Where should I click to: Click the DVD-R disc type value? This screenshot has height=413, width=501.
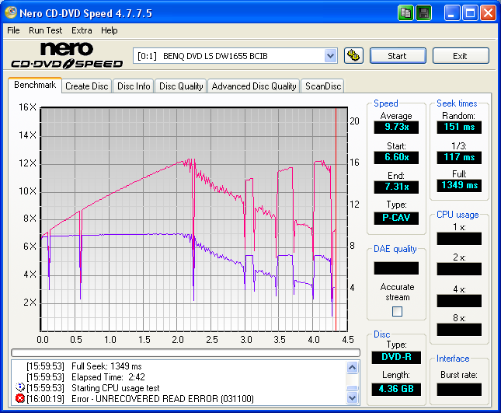(x=396, y=357)
